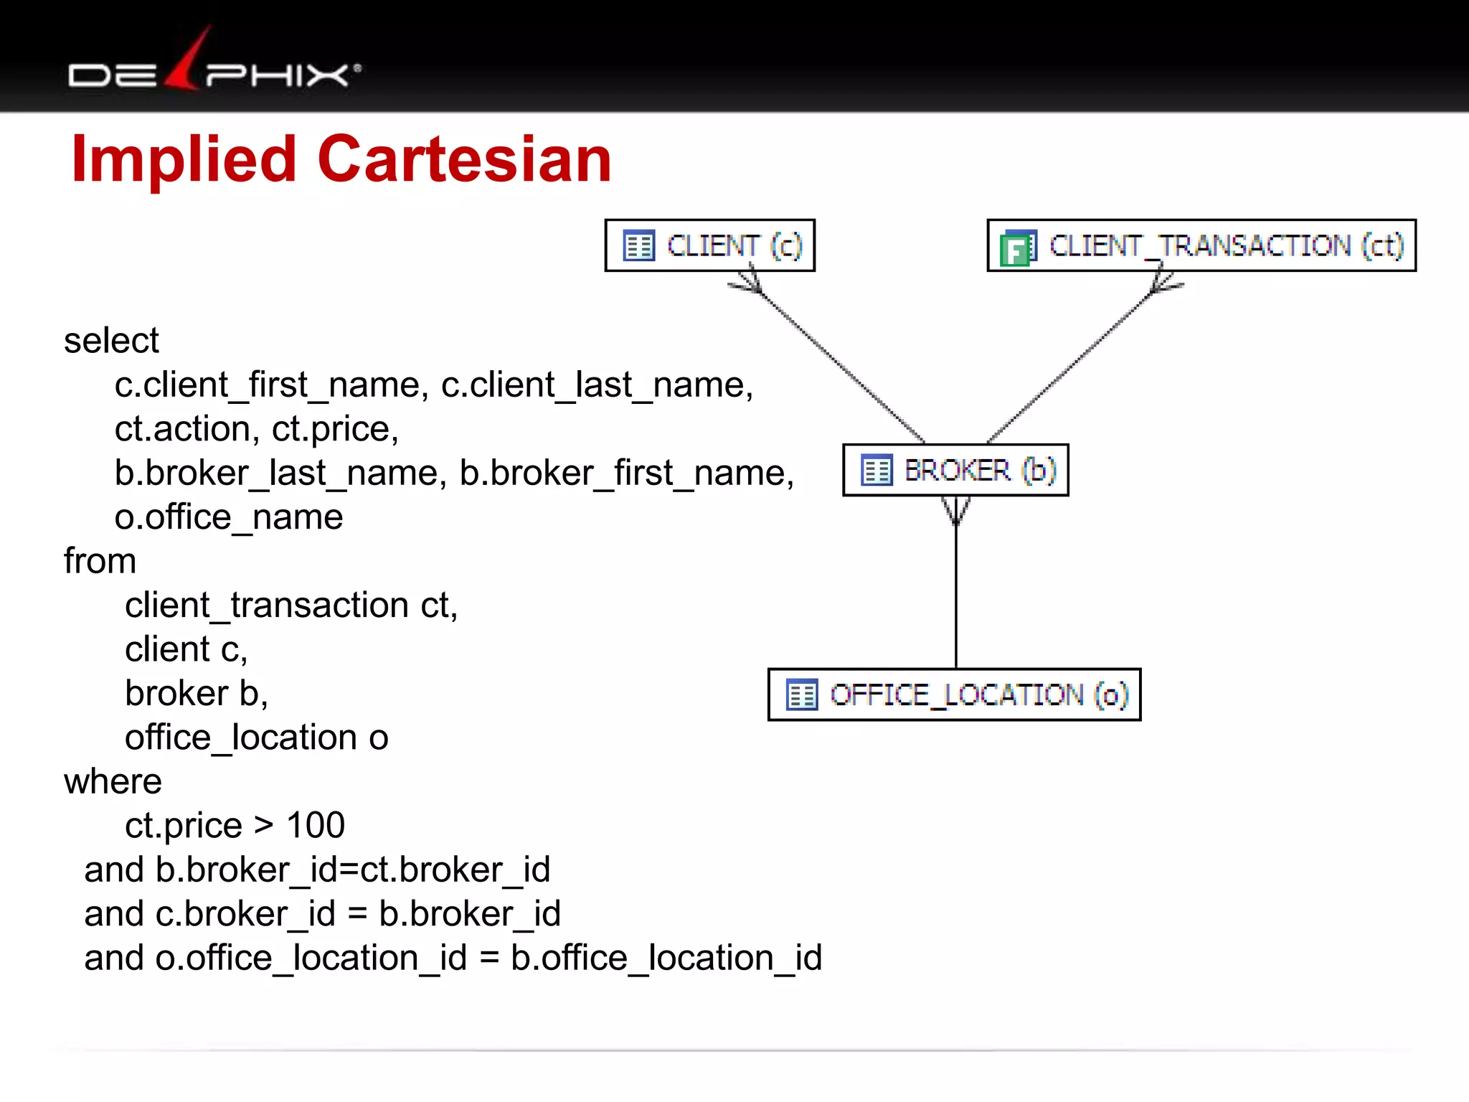Click the 'broker b,' line

click(x=197, y=694)
